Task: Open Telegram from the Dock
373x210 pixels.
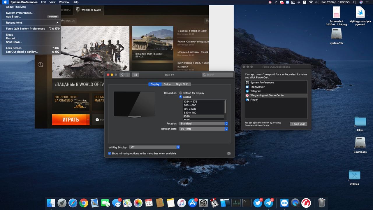Action: coord(269,203)
